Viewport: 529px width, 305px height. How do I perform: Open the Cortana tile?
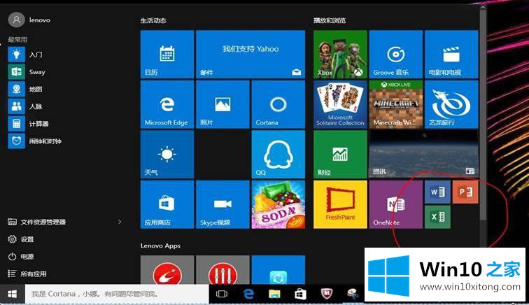pos(278,104)
